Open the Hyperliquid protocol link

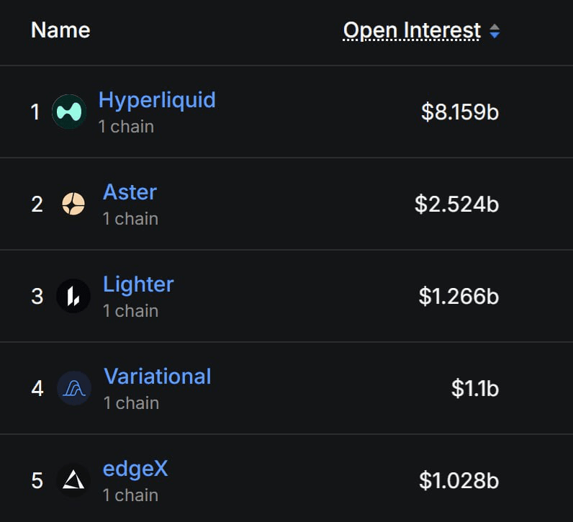pos(157,100)
